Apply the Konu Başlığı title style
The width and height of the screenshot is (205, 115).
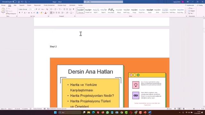[111, 11]
